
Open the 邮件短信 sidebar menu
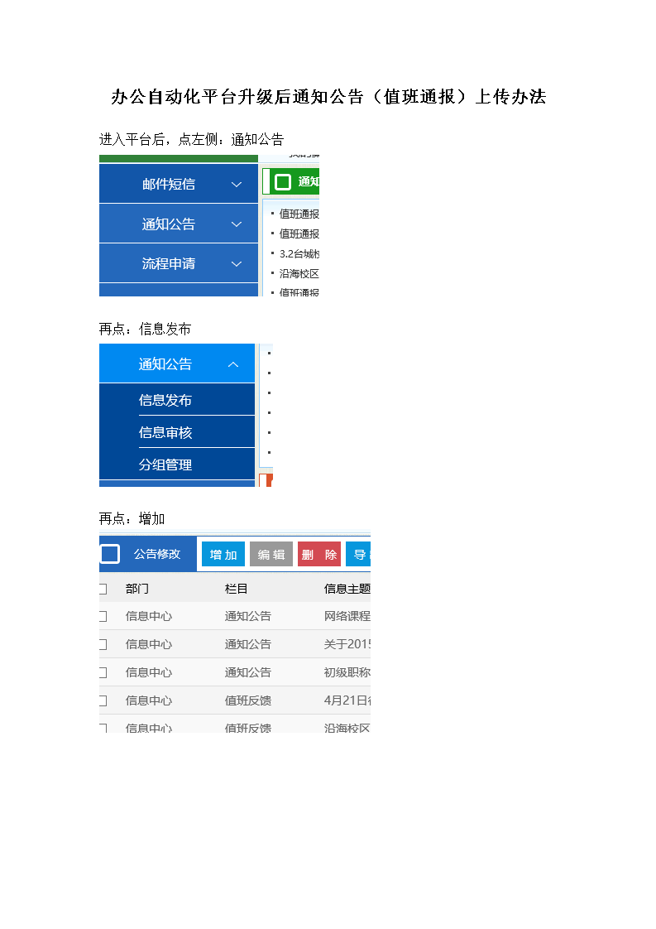[x=178, y=184]
